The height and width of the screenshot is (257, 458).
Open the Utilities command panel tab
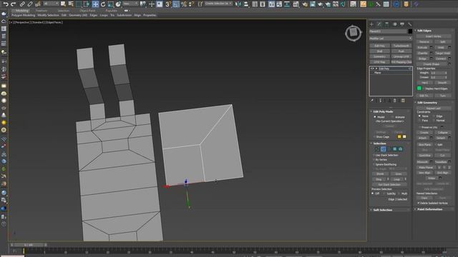(410, 24)
